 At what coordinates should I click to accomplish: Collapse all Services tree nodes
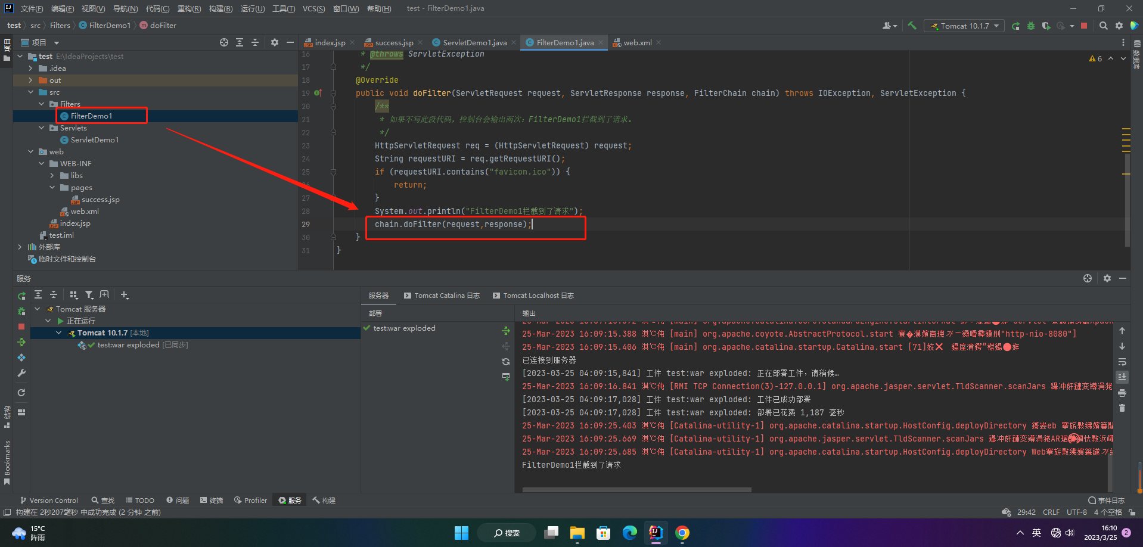tap(54, 294)
